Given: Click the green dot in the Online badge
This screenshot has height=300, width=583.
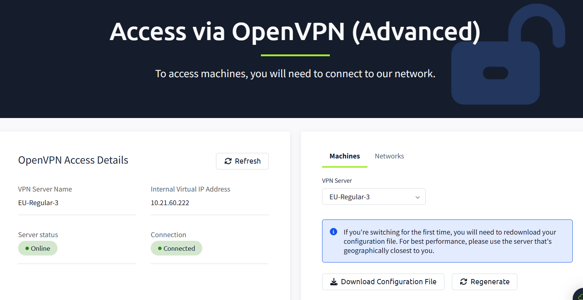Looking at the screenshot, I should (27, 249).
